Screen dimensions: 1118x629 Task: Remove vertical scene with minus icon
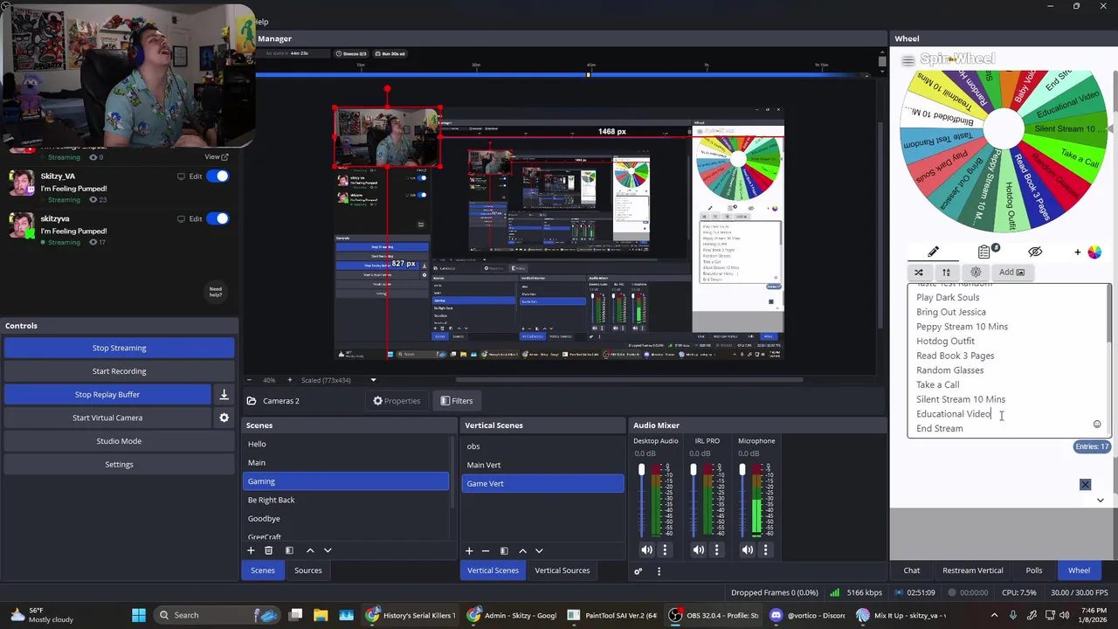coord(486,550)
